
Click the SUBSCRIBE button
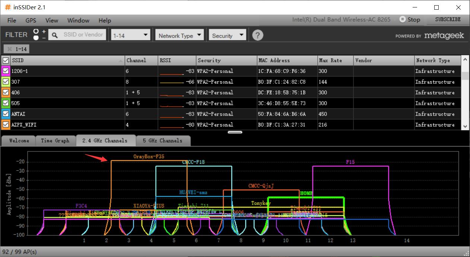point(448,19)
